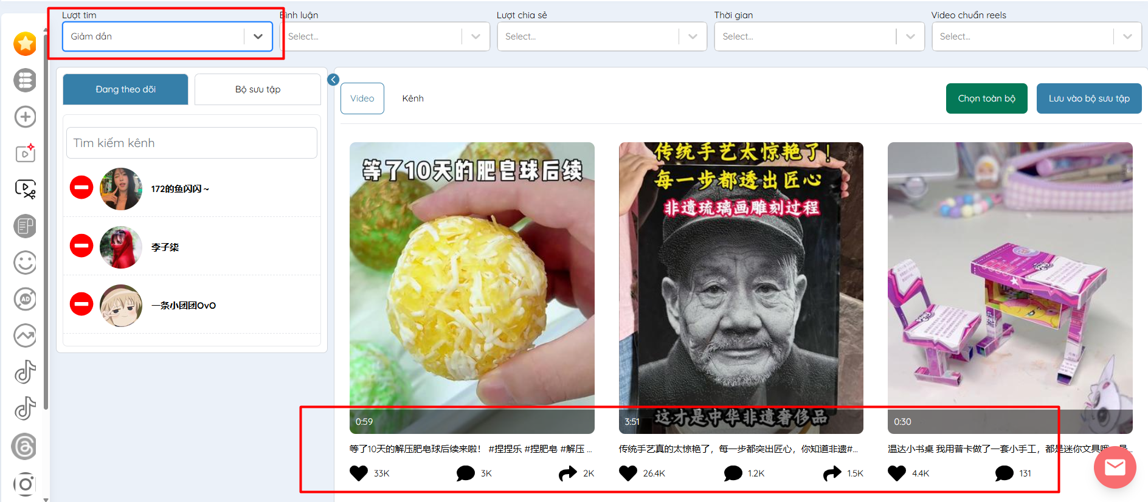The image size is (1148, 502).
Task: Open the Instagram icon in sidebar
Action: (25, 484)
